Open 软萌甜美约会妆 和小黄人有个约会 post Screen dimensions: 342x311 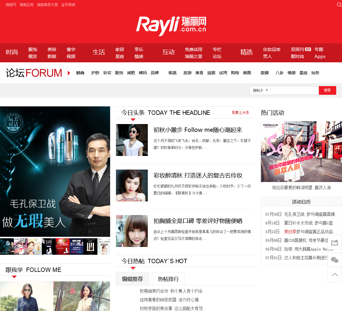click(171, 291)
